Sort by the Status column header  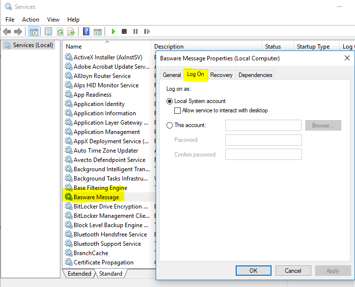(x=278, y=47)
